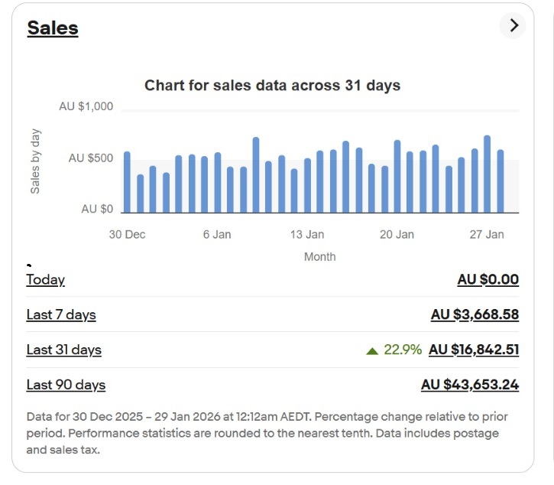Viewport: 554px width, 485px height.
Task: Open the Last 90 days link
Action: pyautogui.click(x=66, y=385)
